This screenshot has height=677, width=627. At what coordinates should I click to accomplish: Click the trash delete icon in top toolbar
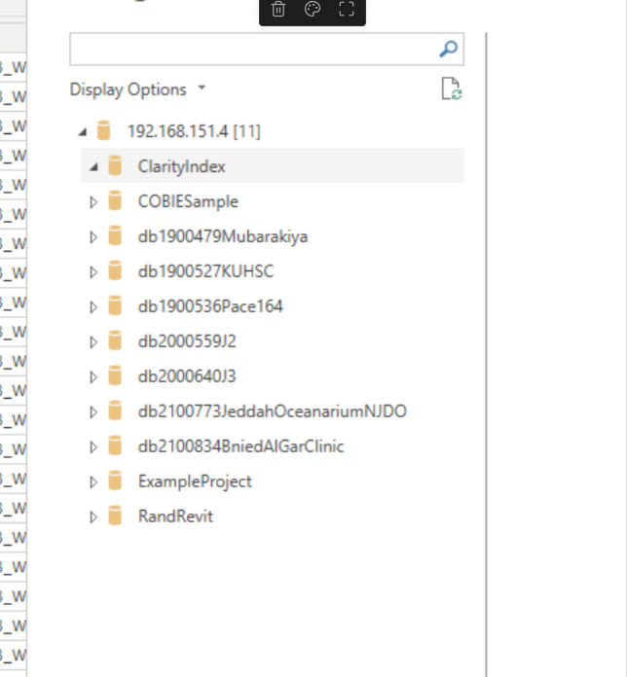pyautogui.click(x=278, y=10)
